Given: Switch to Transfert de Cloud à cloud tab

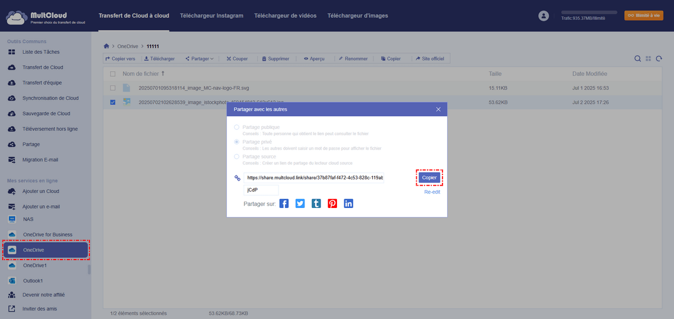Looking at the screenshot, I should click(134, 16).
